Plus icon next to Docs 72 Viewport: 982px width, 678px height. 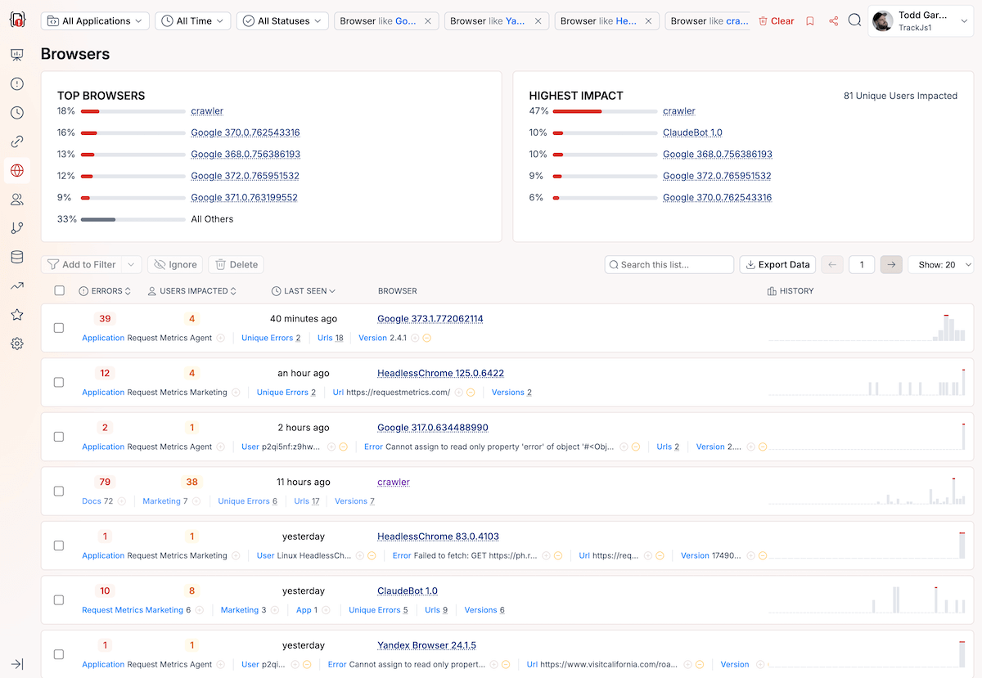pyautogui.click(x=121, y=501)
